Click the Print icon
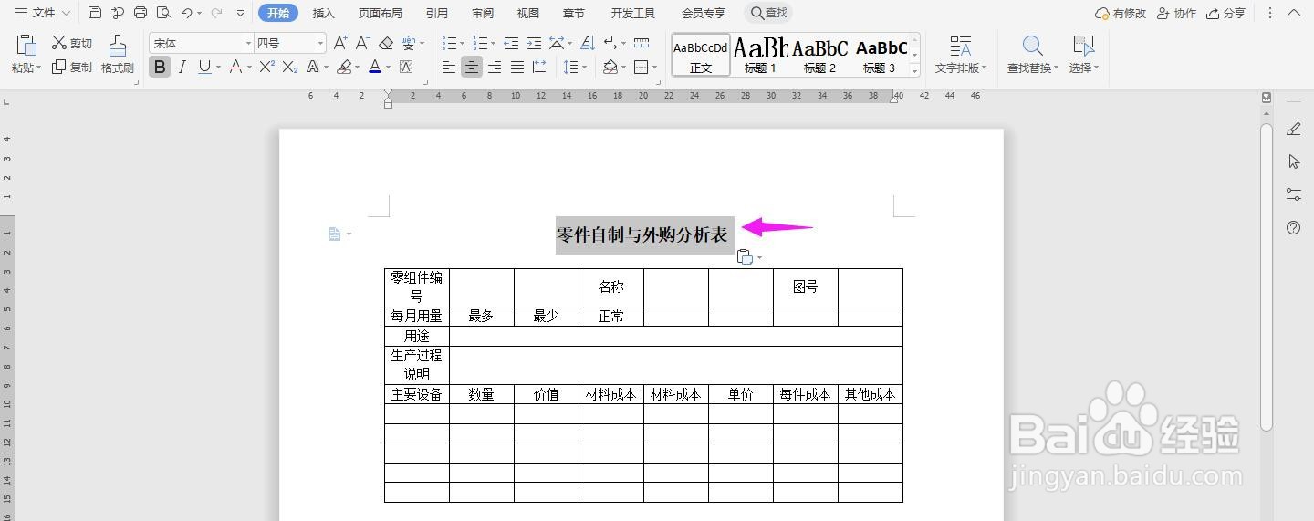This screenshot has height=521, width=1314. click(x=141, y=13)
